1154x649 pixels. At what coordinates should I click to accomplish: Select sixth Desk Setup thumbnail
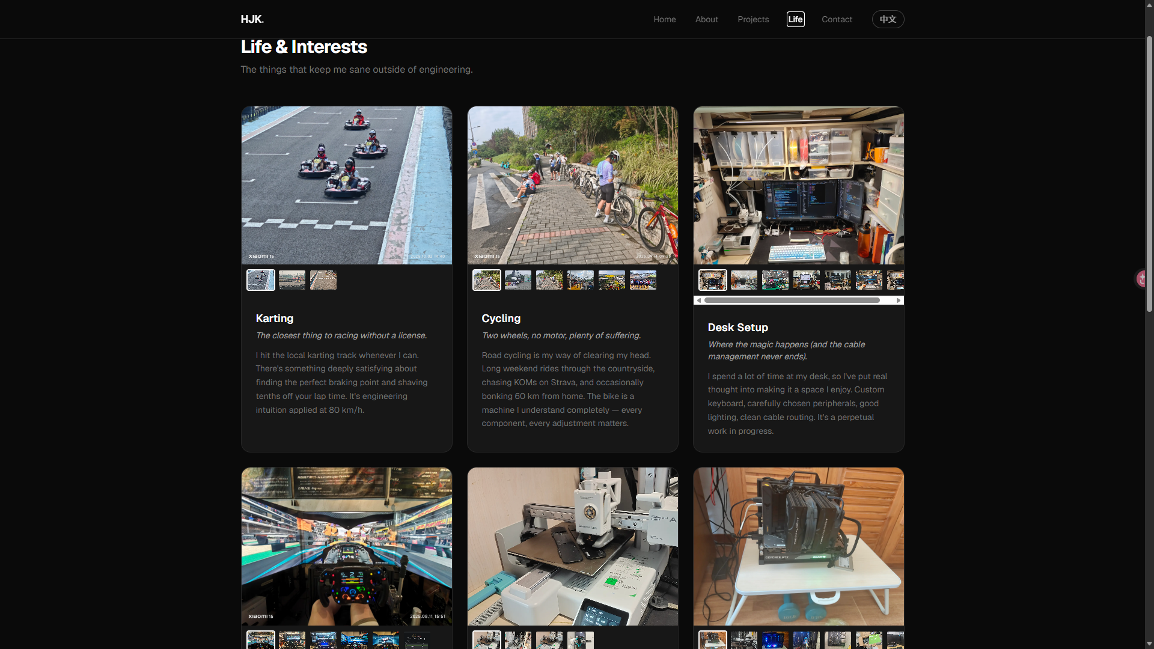tap(869, 280)
